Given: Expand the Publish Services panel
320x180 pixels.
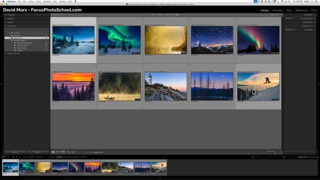Looking at the screenshot, I should pyautogui.click(x=5, y=53).
